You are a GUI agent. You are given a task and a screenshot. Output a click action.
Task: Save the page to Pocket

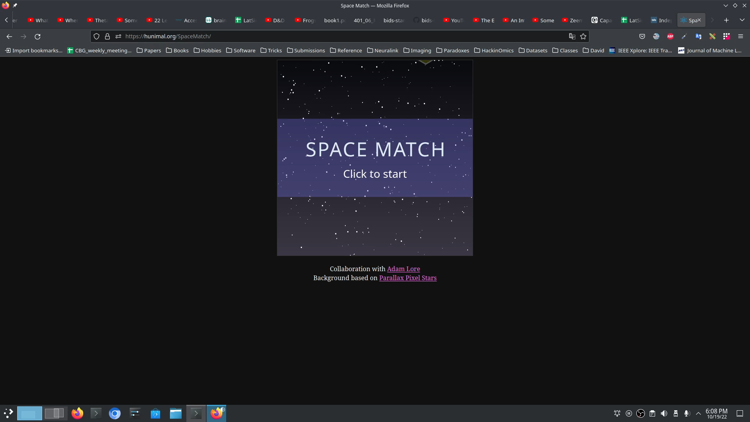pyautogui.click(x=642, y=36)
